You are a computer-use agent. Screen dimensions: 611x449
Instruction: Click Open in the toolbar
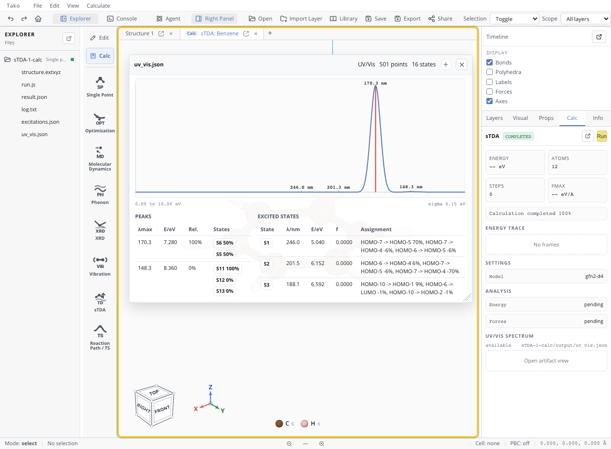click(x=261, y=19)
